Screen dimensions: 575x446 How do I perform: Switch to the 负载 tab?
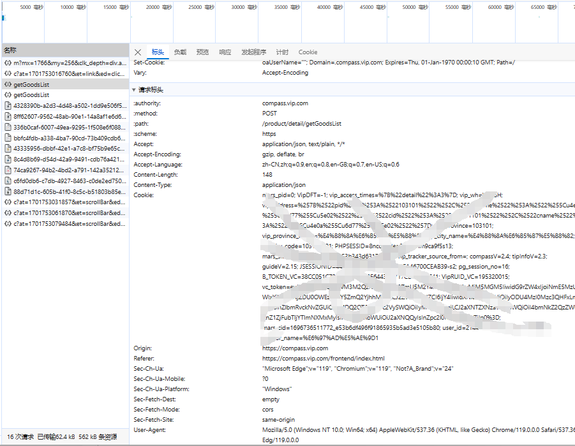coord(180,52)
